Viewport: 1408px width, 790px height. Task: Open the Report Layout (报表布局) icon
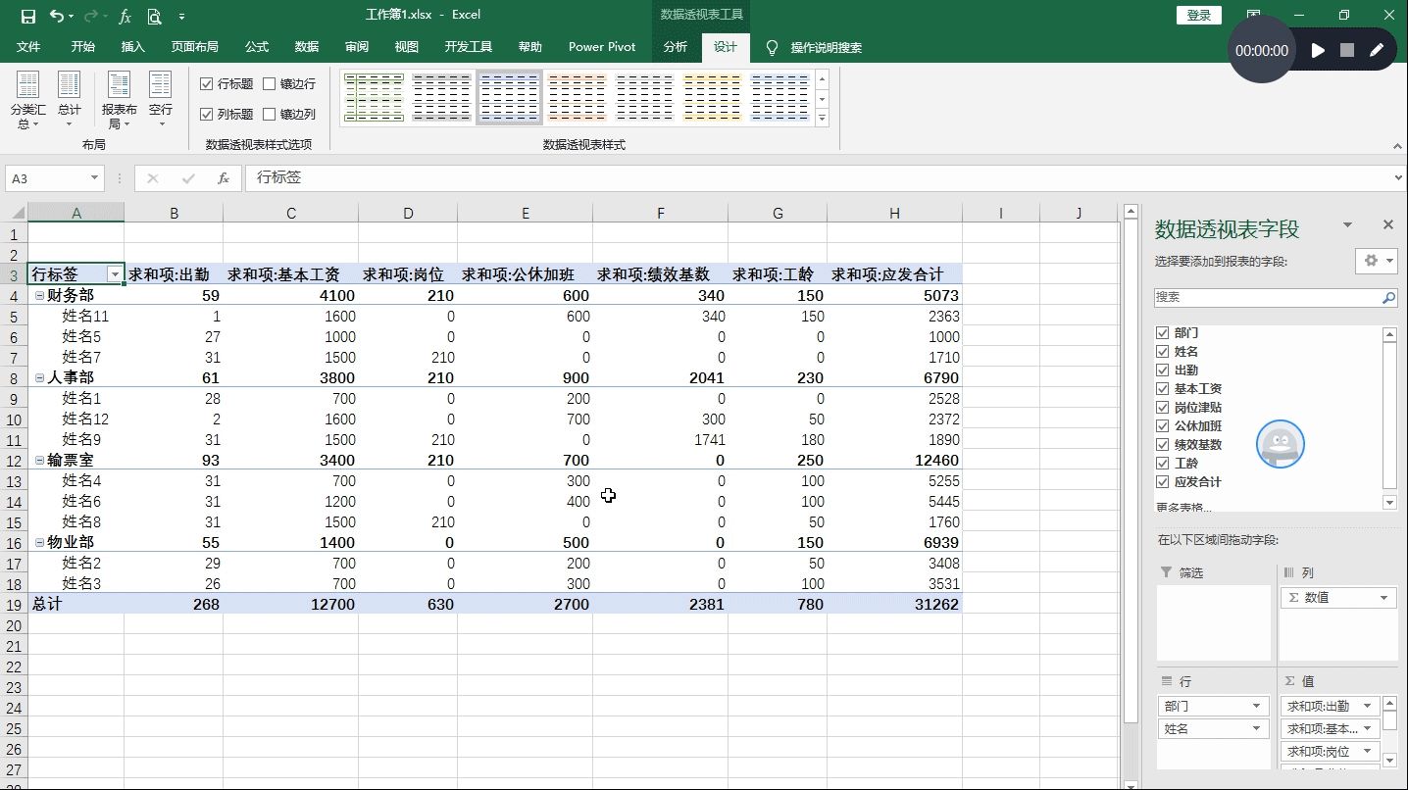pyautogui.click(x=119, y=100)
